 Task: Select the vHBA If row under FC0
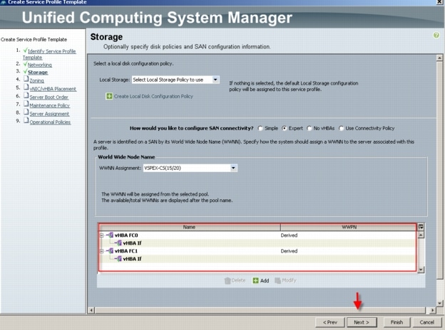coord(257,243)
